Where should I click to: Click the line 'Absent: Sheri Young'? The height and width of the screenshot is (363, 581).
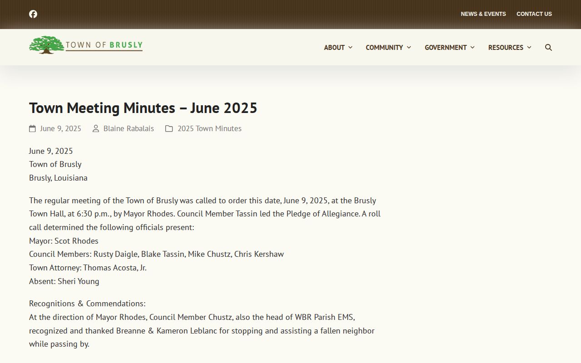[x=64, y=281]
